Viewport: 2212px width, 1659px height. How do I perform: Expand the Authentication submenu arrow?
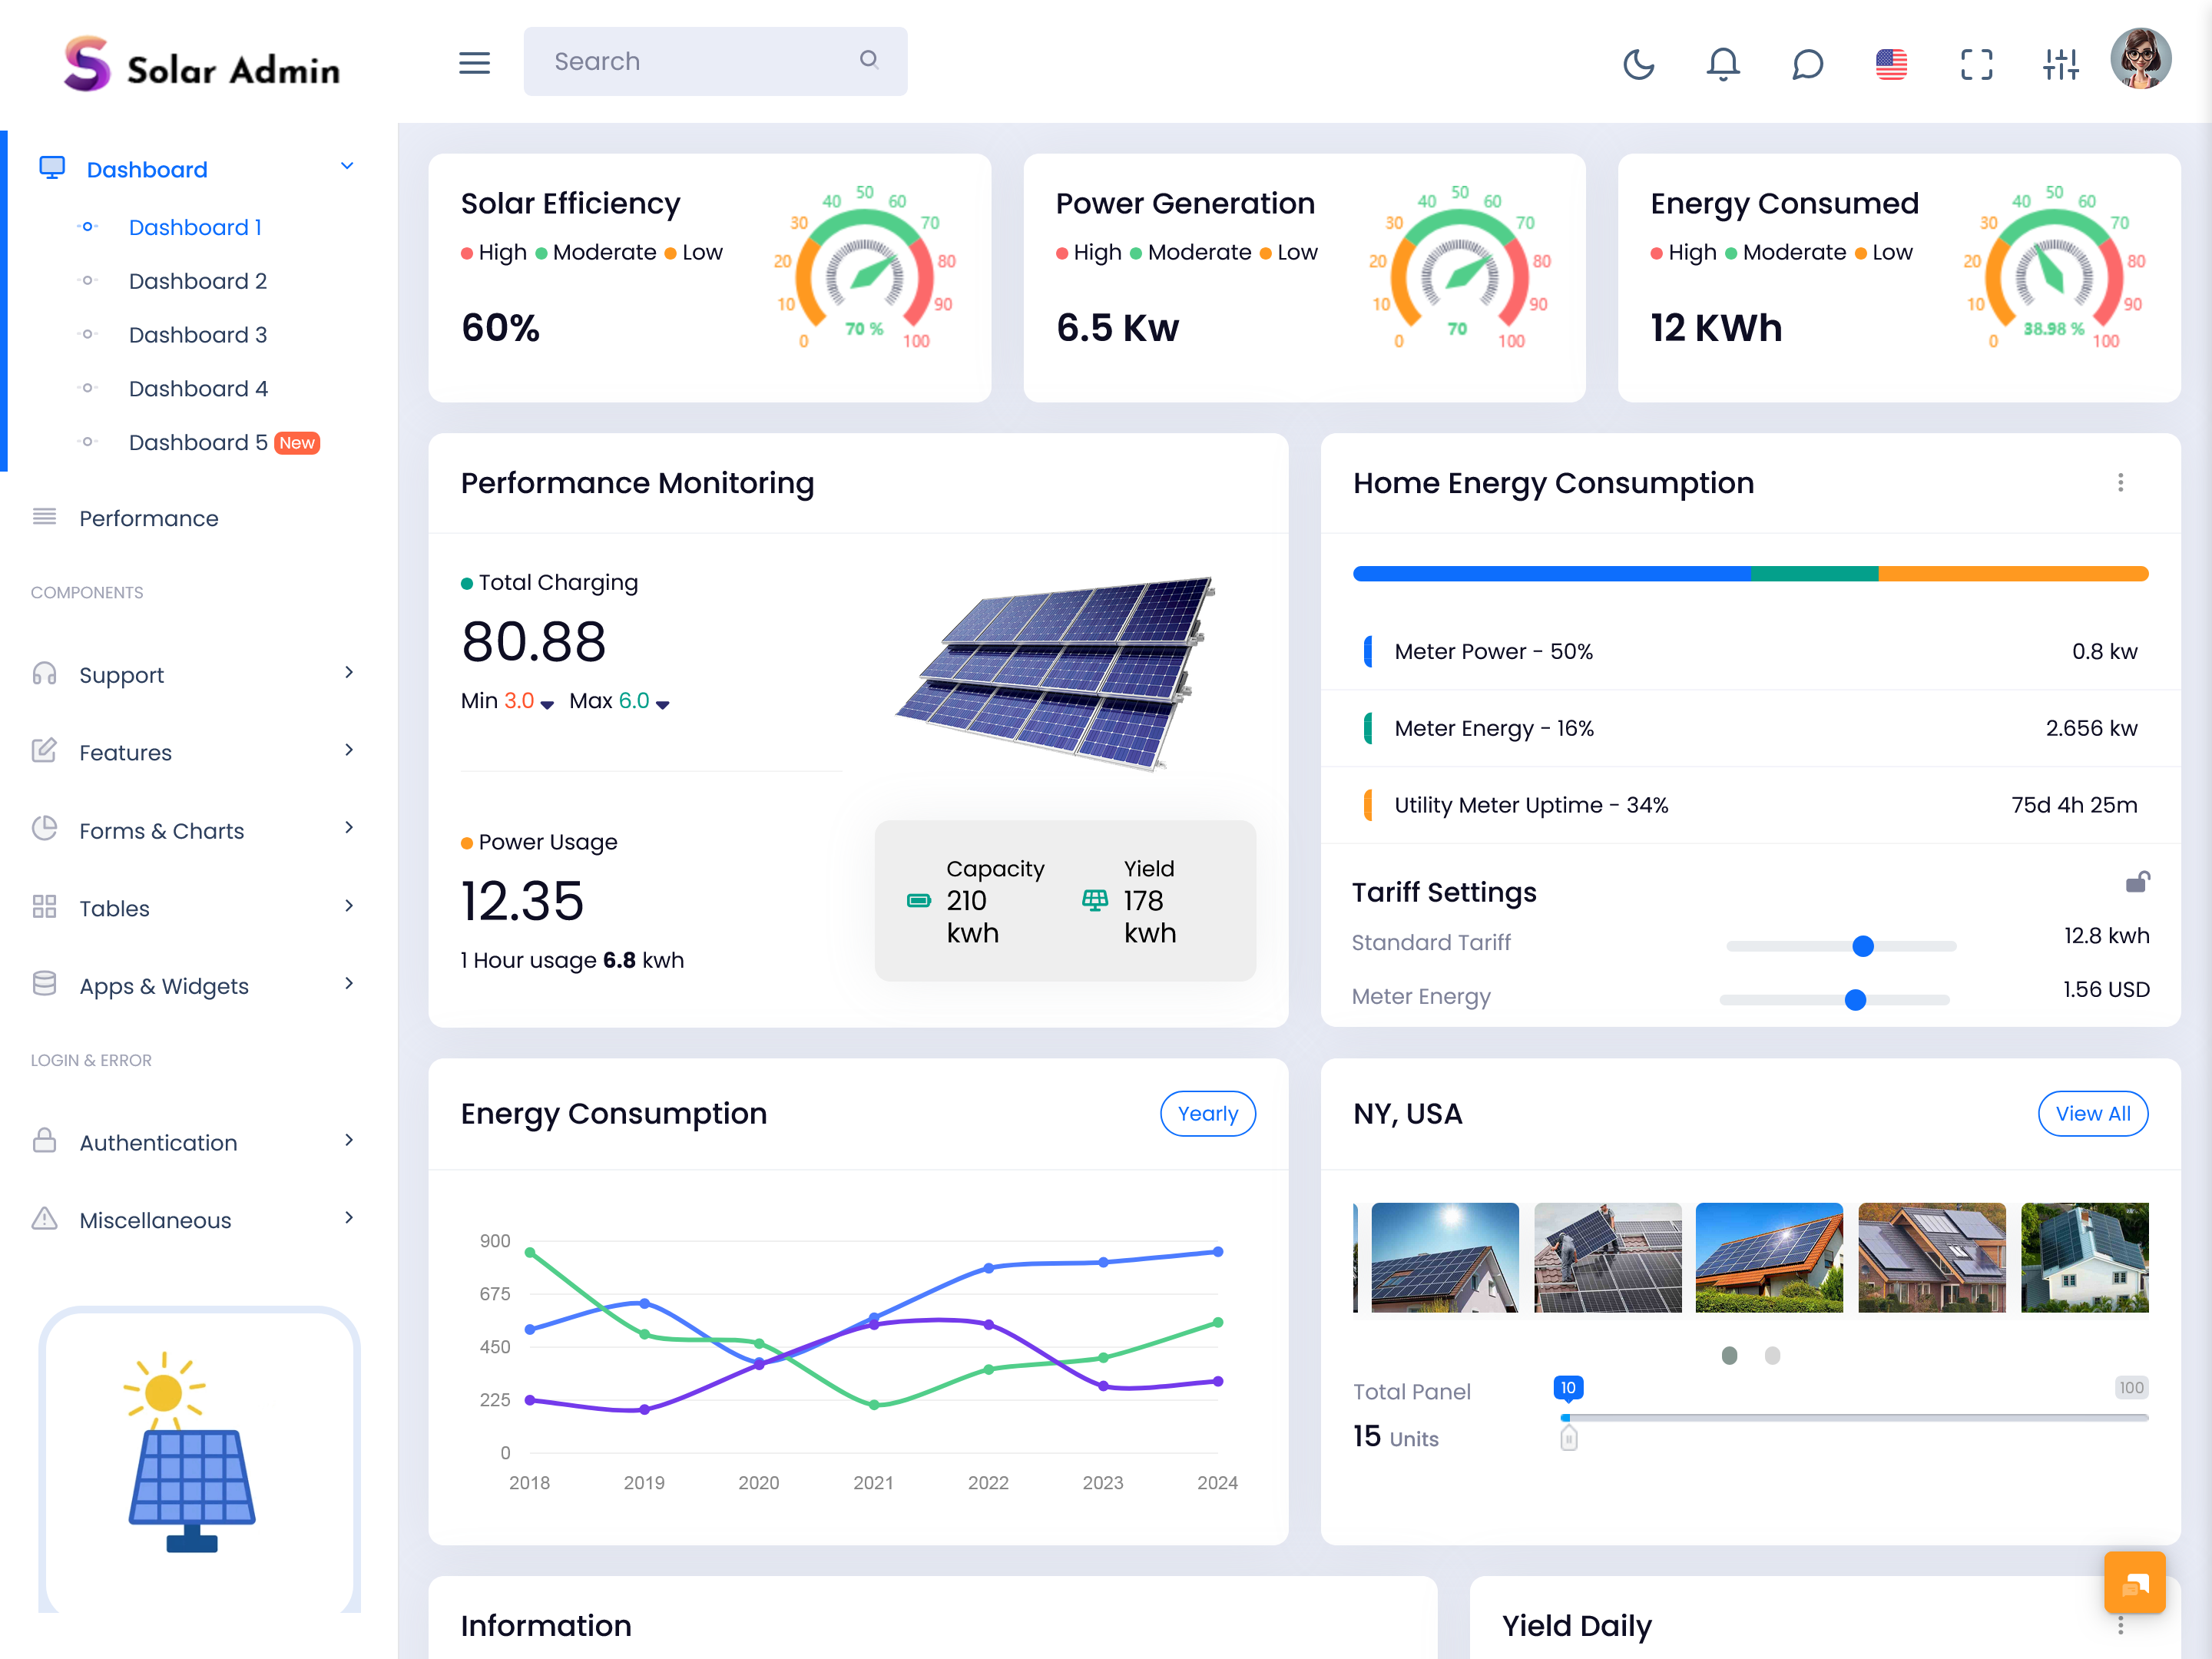pos(349,1140)
